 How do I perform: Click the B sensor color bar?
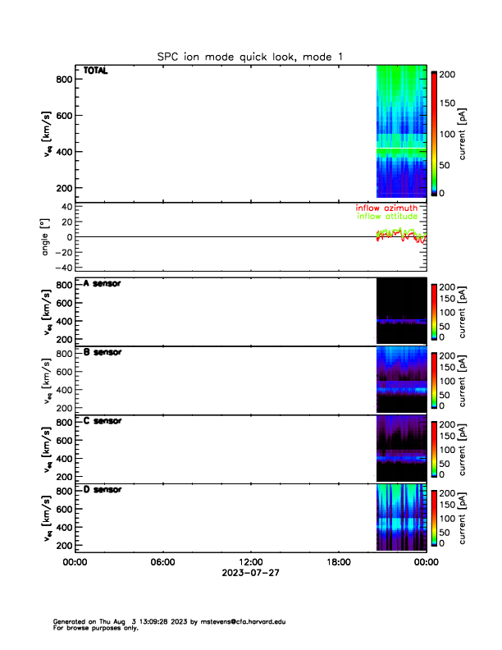coord(434,380)
